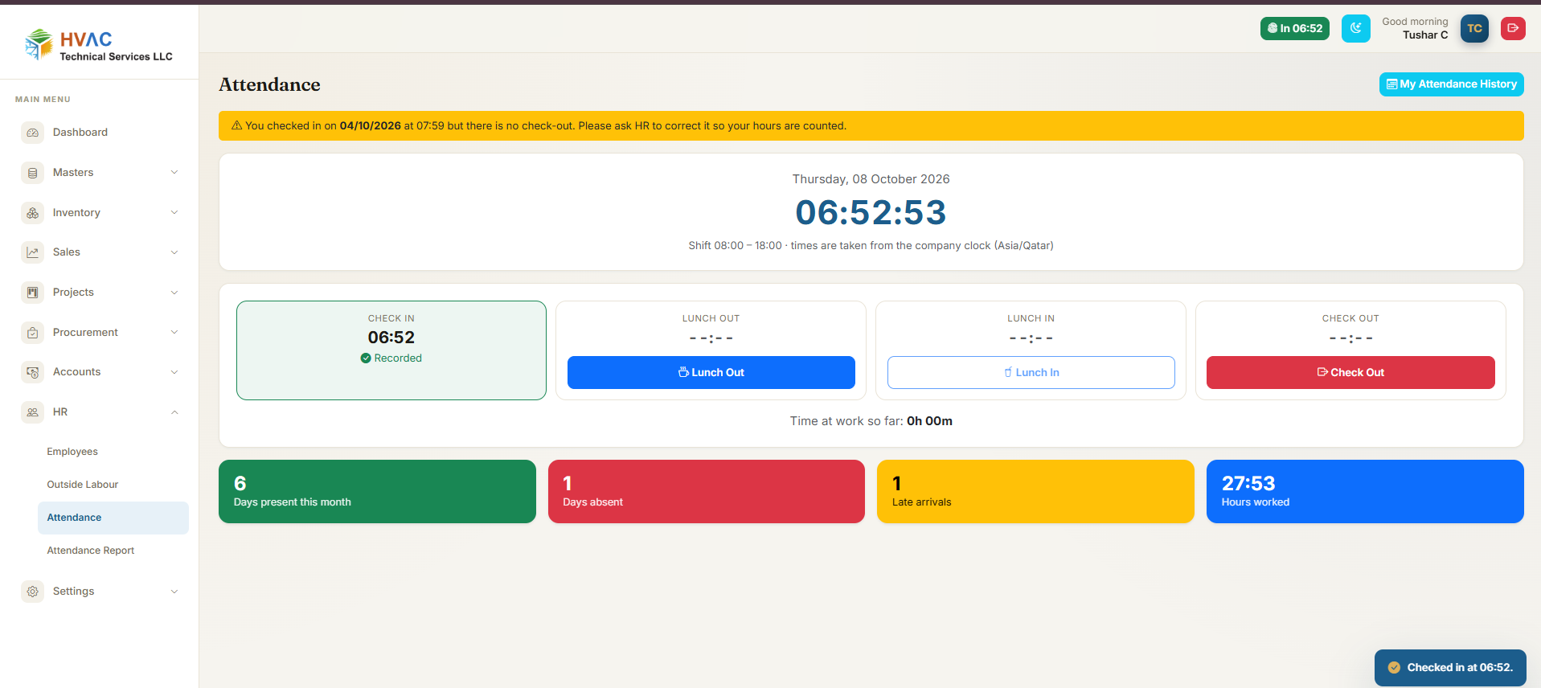Viewport: 1541px width, 688px height.
Task: Click the yellow Late arrivals card
Action: click(1035, 492)
